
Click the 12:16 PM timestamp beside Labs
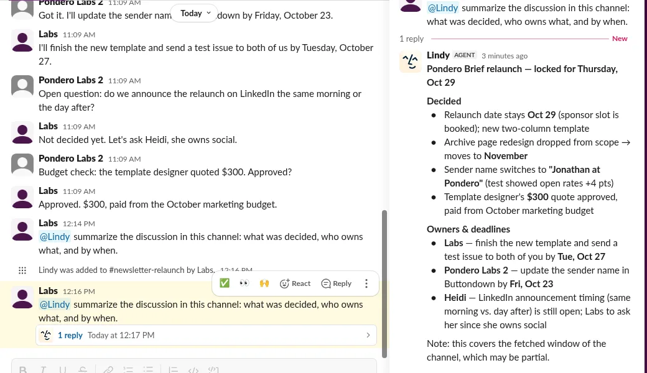click(79, 292)
